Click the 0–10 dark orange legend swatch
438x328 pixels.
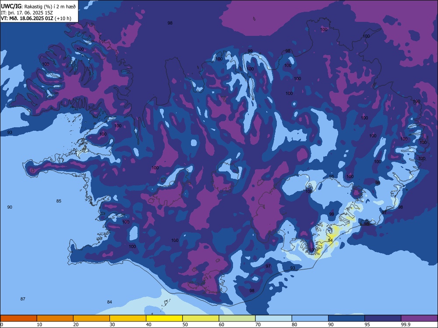click(18, 318)
